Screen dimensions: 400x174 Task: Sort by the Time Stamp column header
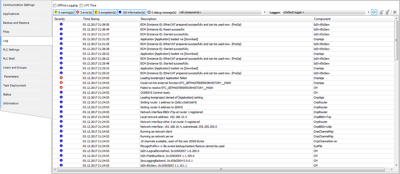(91, 19)
